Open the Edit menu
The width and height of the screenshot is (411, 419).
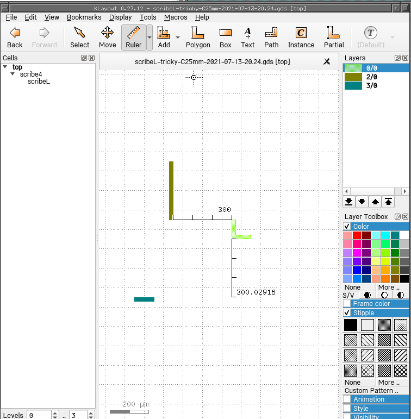pos(30,17)
